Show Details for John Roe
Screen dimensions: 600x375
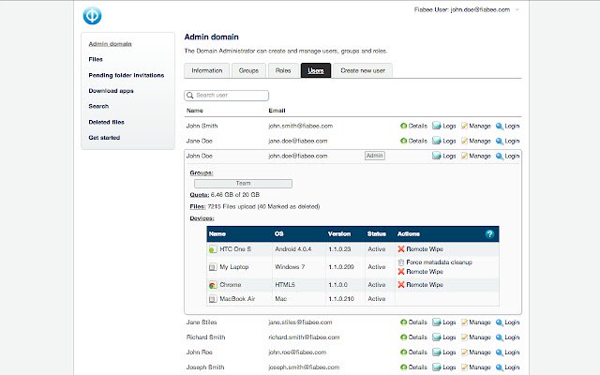tap(413, 352)
